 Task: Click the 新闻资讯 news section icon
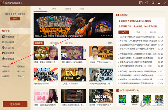(x=118, y=15)
